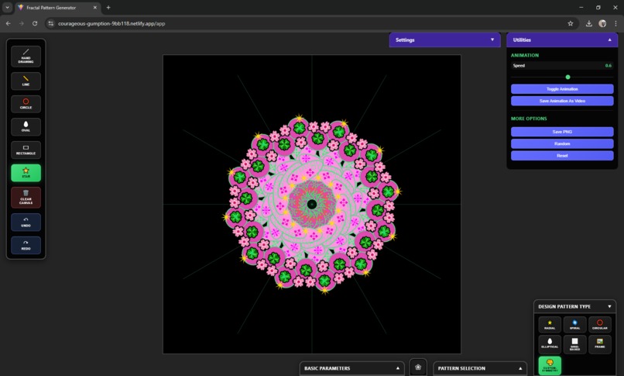This screenshot has width=624, height=376.
Task: Click the Random button
Action: (562, 143)
